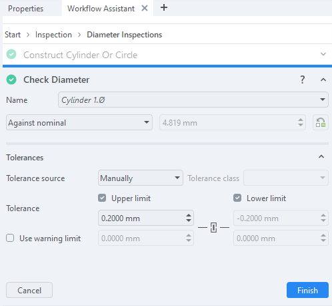Uncheck the Lower limit checkbox
Image resolution: width=332 pixels, height=306 pixels.
point(237,198)
